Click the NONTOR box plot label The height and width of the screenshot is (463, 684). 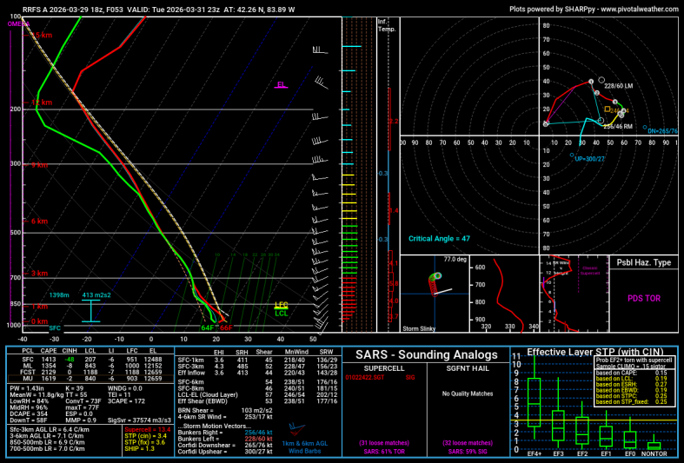[x=654, y=453]
